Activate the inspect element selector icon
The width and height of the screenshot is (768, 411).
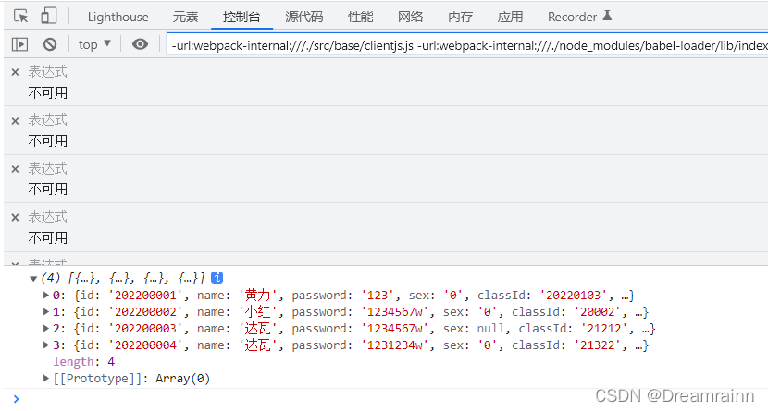20,16
